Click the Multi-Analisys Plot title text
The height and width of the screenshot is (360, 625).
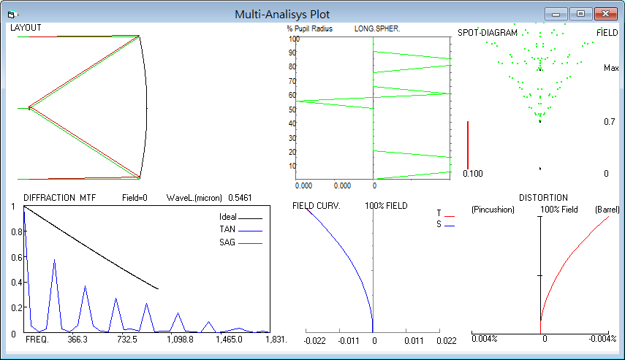pos(282,15)
